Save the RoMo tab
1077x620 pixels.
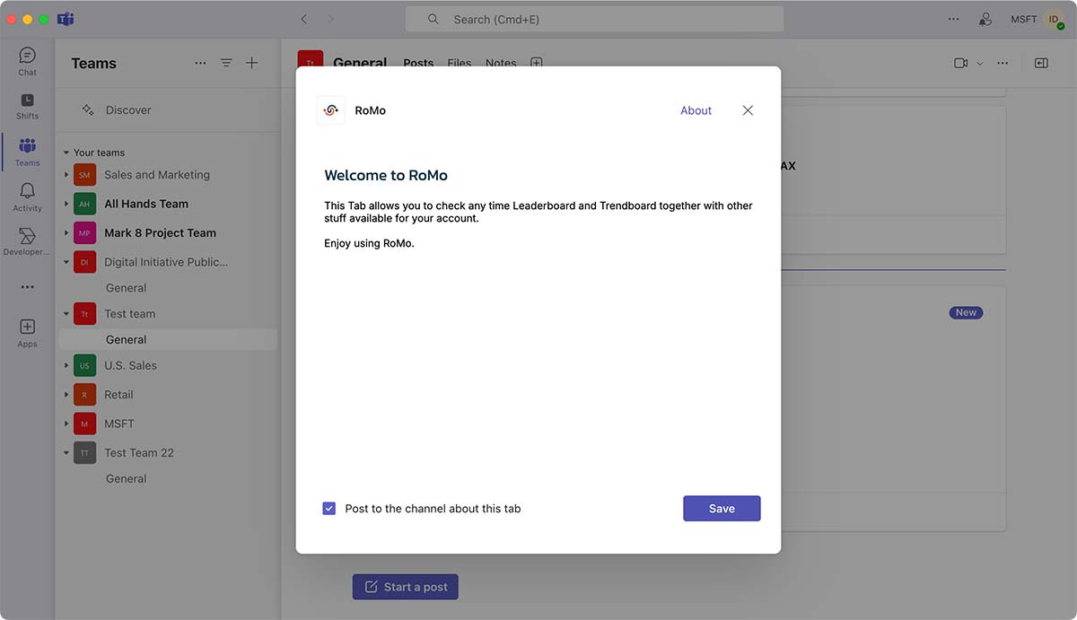(722, 509)
